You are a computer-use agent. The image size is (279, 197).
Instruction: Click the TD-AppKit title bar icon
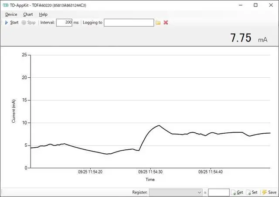coord(6,5)
